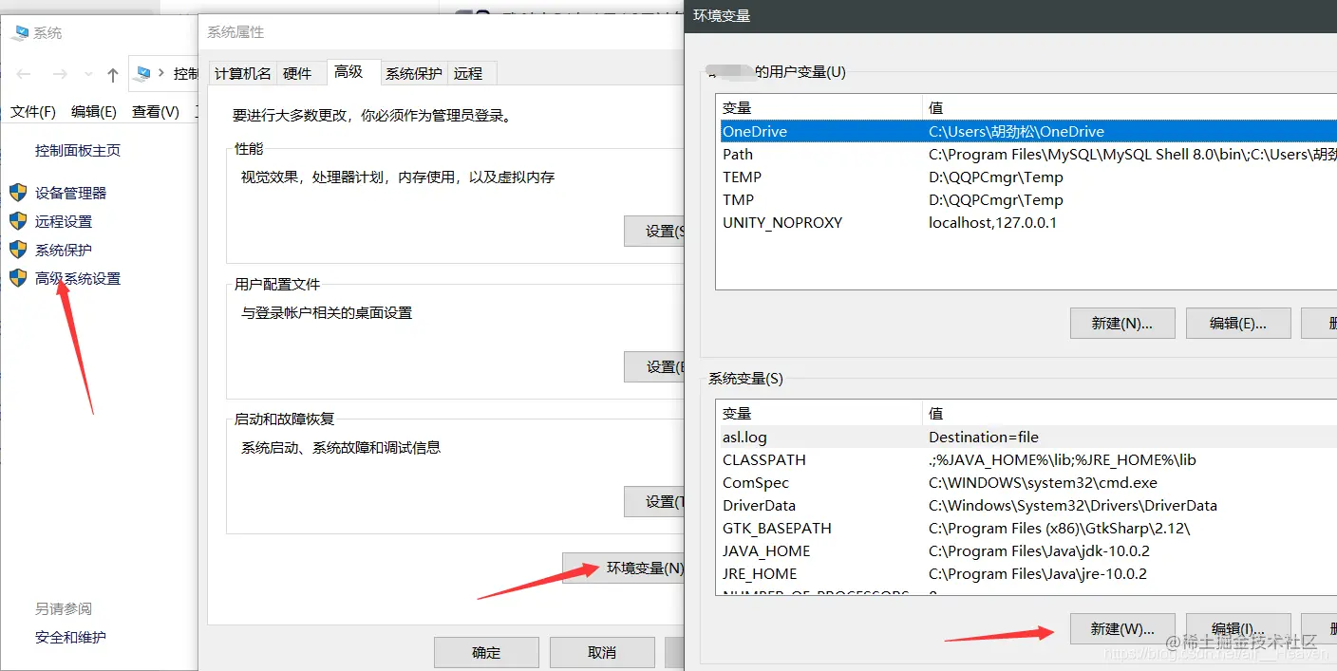This screenshot has width=1337, height=671.
Task: Open 编辑(E) menu
Action: 94,112
